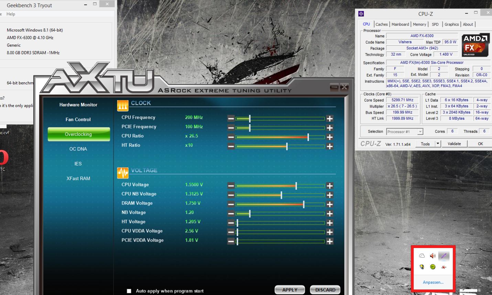Decrease HT Voltage with minus stepper
The height and width of the screenshot is (295, 492).
click(x=231, y=223)
